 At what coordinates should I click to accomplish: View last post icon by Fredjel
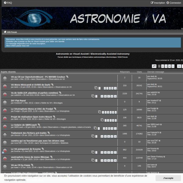pos(157,109)
